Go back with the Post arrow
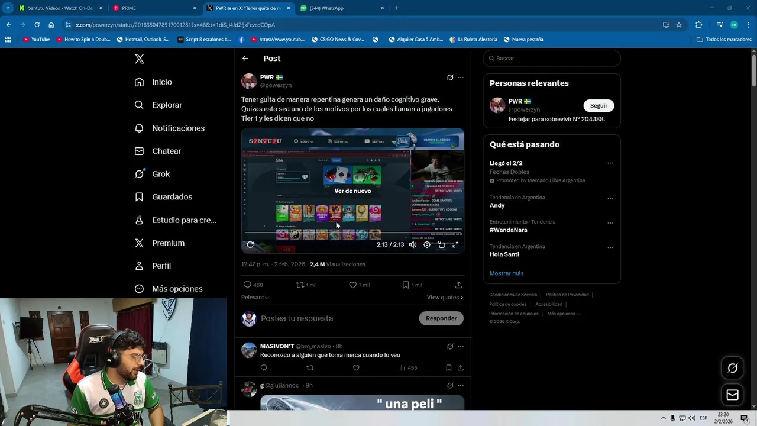Screen dimensions: 757x426 coord(245,59)
